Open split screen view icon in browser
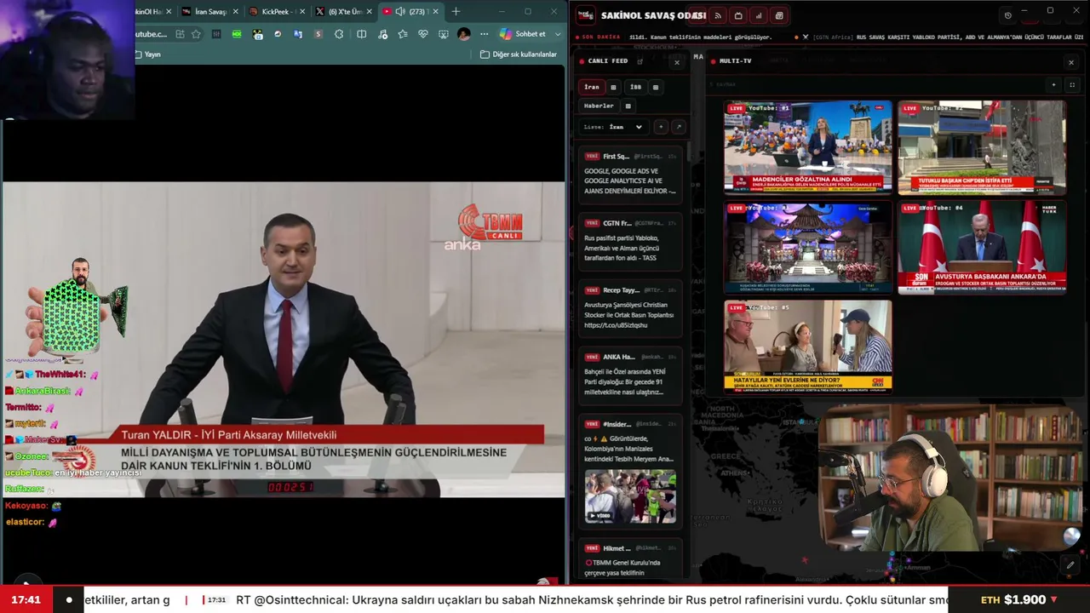This screenshot has width=1090, height=613. (361, 34)
